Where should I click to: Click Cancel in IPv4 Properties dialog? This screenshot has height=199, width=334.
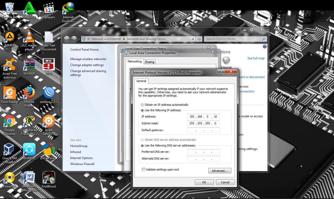[x=225, y=182]
